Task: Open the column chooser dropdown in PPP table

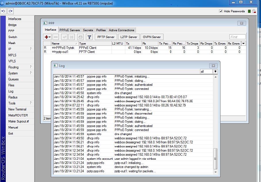Action: (x=243, y=43)
